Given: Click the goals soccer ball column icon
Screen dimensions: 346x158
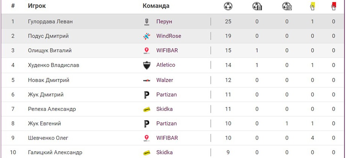Looking at the screenshot, I should [x=228, y=6].
